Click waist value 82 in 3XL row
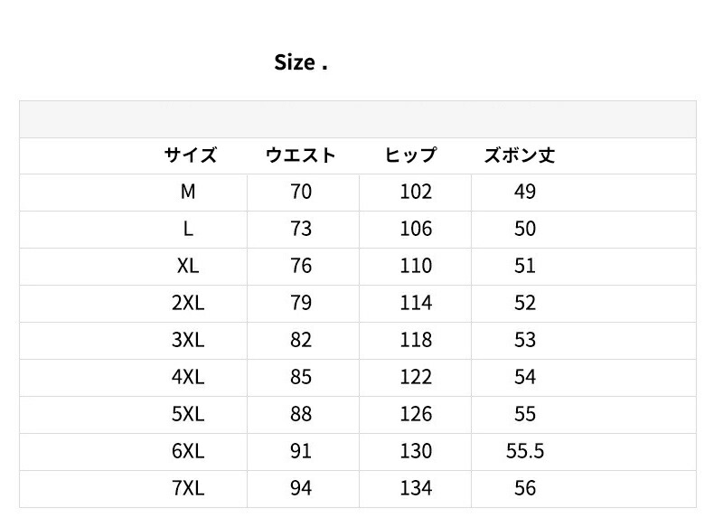Image resolution: width=714 pixels, height=527 pixels. (301, 340)
